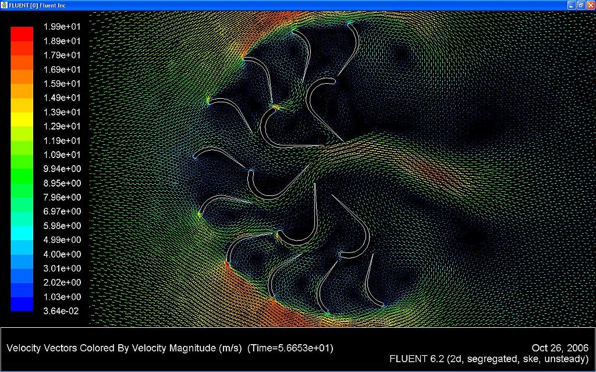This screenshot has width=596, height=372.
Task: Click the 1.39e+01 legend value
Action: [x=62, y=112]
